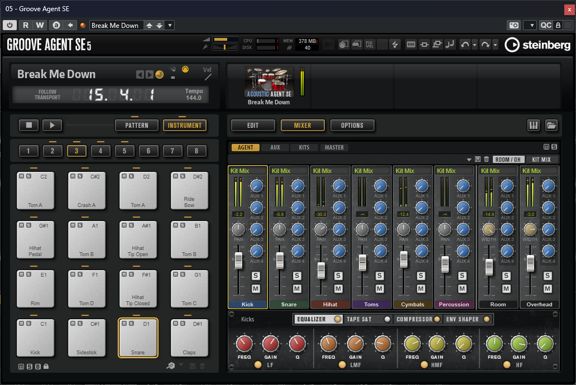
Task: Select pad group 5
Action: tap(124, 151)
